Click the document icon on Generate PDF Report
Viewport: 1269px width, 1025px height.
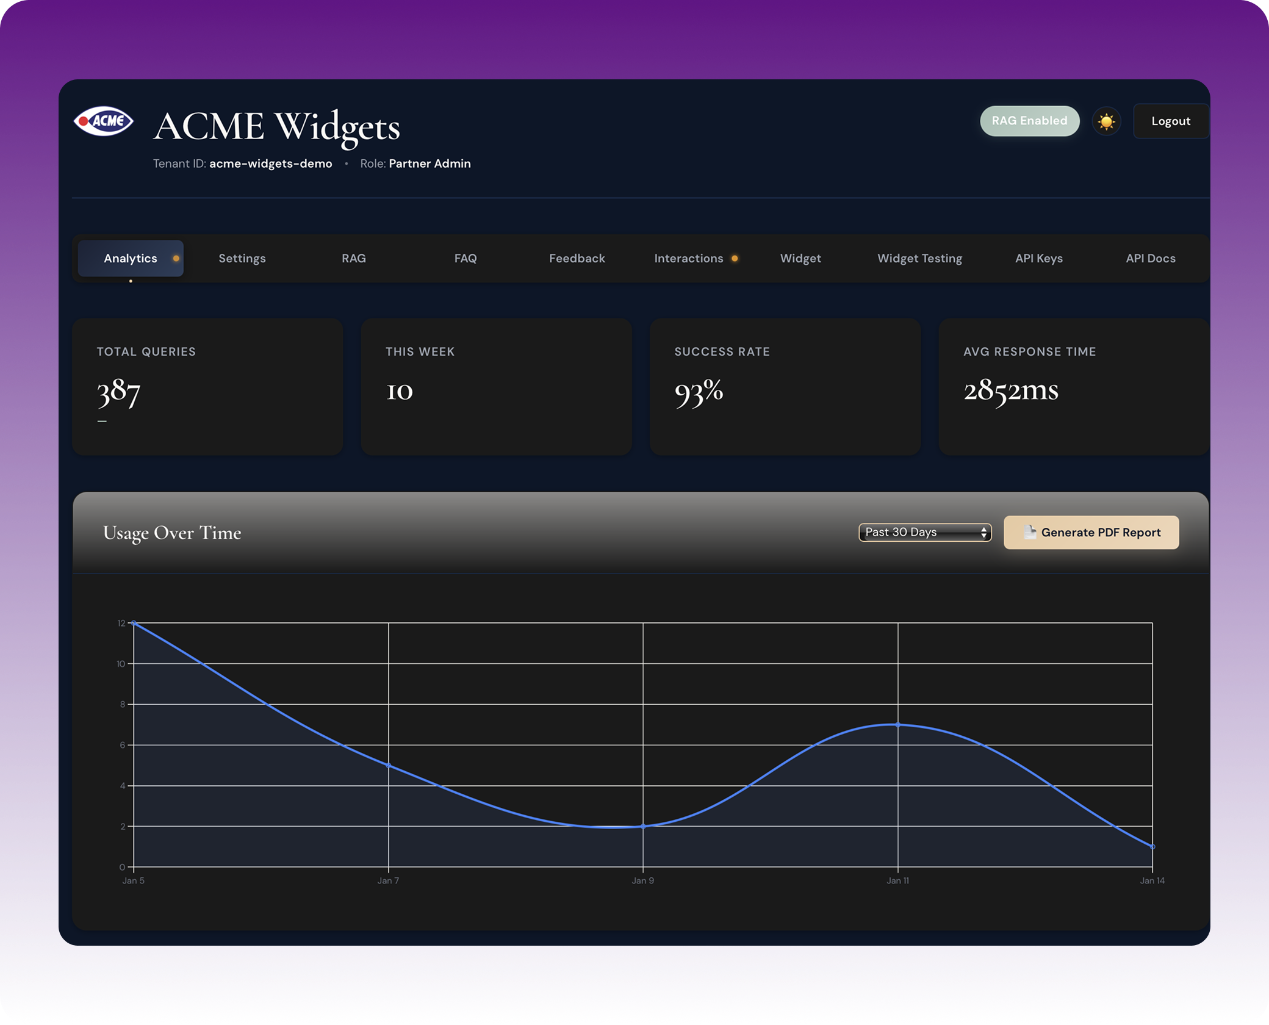[1031, 532]
